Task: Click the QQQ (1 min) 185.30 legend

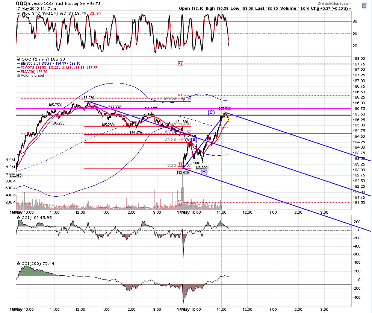Action: click(43, 59)
